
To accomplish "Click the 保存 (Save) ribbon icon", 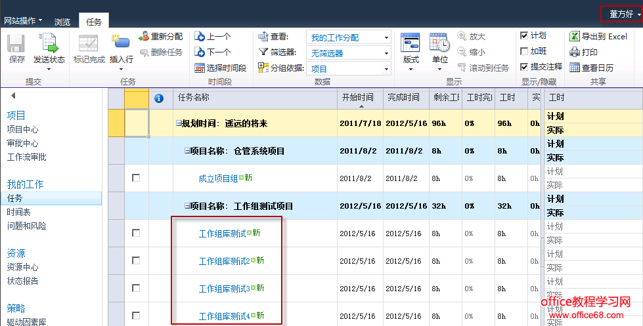I will click(x=17, y=44).
